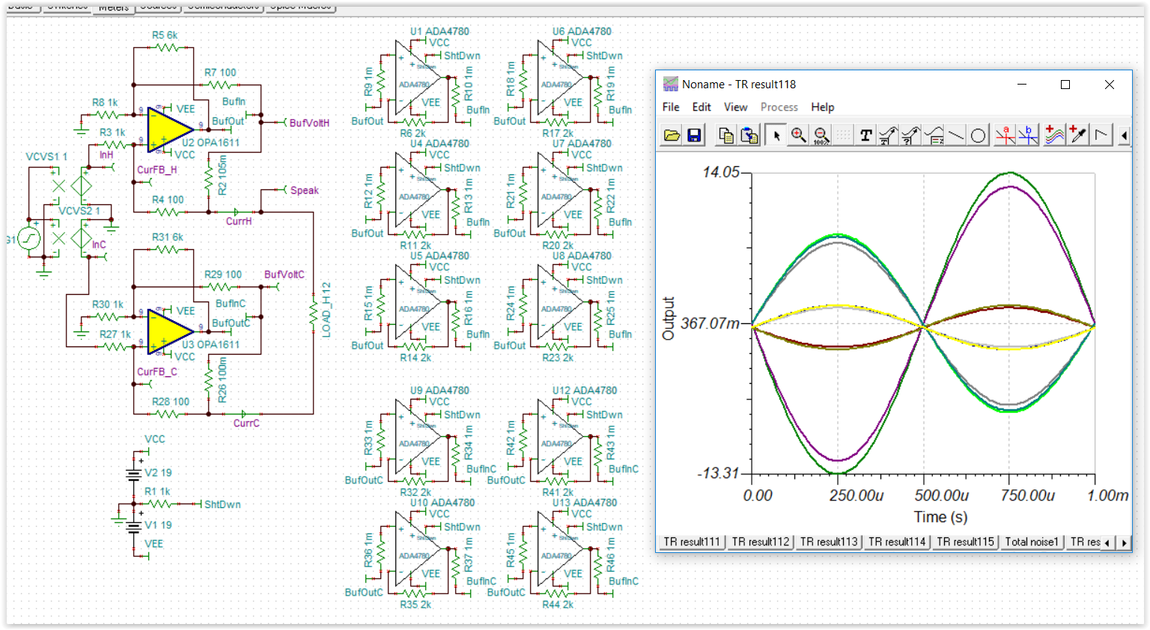Select the circle drawing tool
The width and height of the screenshot is (1150, 630).
(x=978, y=135)
